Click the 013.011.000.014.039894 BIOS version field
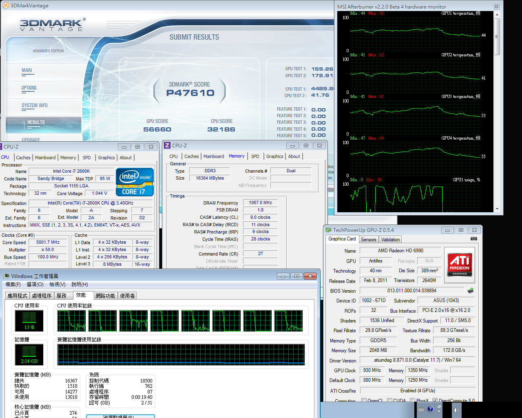 [x=411, y=291]
